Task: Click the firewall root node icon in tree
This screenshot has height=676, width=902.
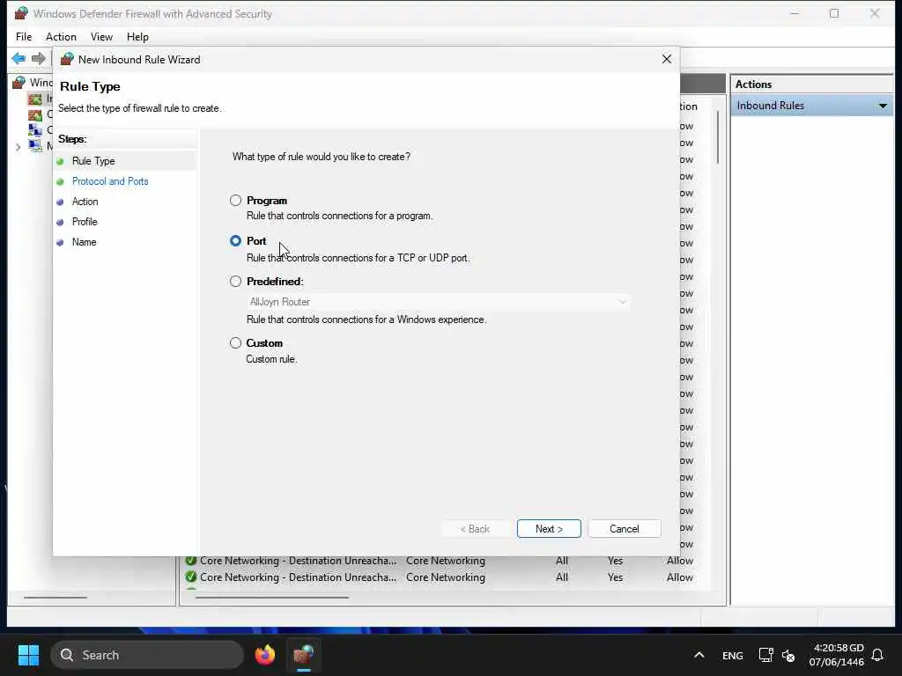Action: point(19,82)
